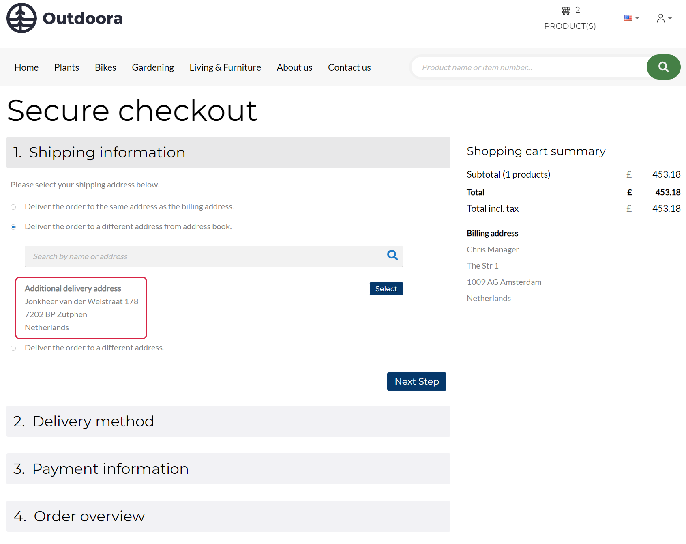Click the US flag language icon

[x=628, y=18]
